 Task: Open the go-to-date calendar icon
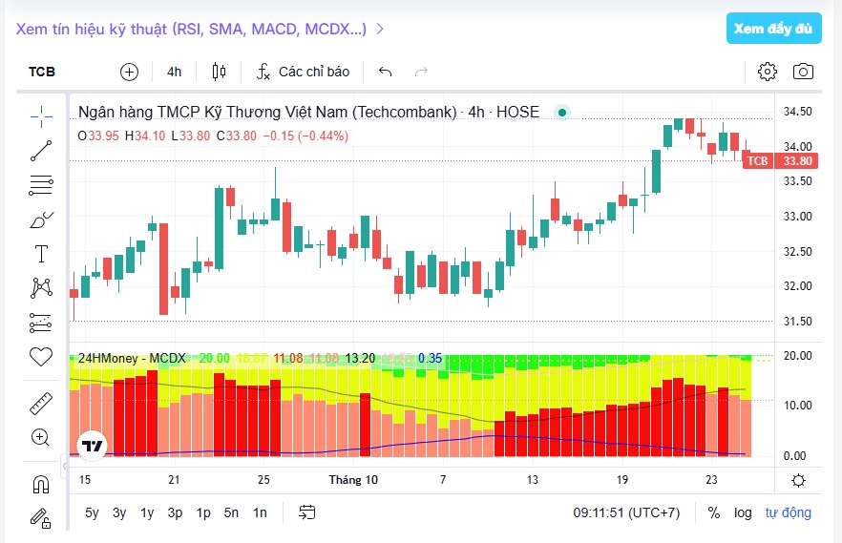307,512
